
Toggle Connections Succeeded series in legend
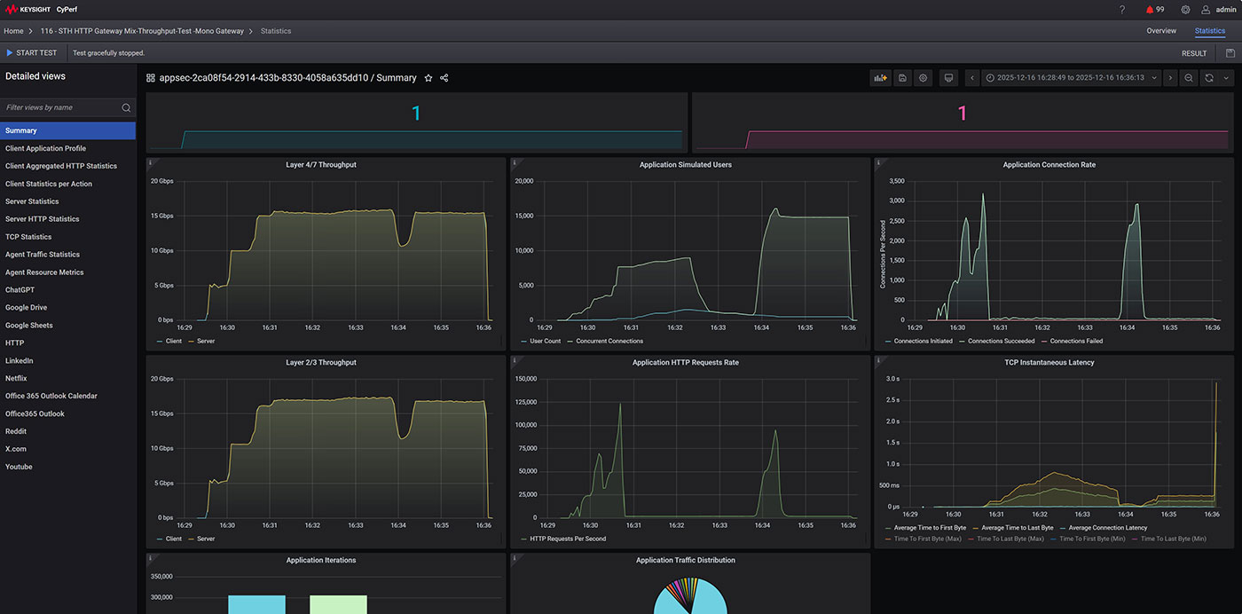point(995,341)
